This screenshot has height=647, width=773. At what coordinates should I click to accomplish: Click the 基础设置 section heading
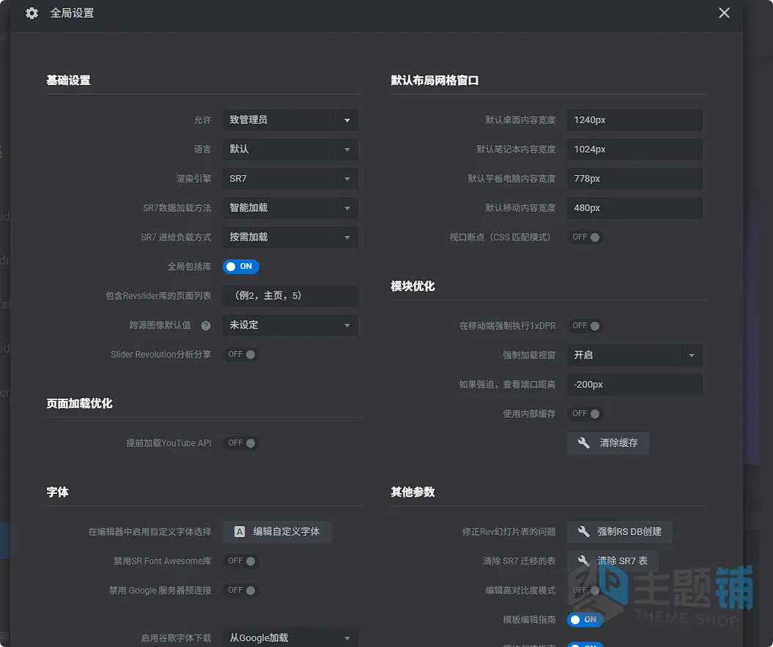(x=69, y=81)
